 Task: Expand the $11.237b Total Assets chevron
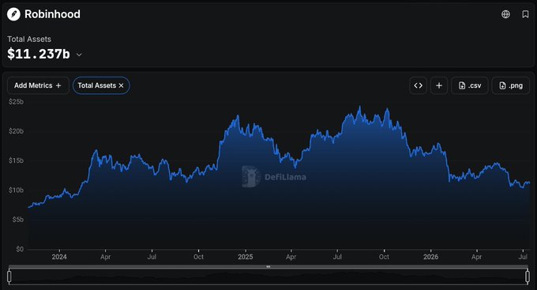[x=79, y=55]
